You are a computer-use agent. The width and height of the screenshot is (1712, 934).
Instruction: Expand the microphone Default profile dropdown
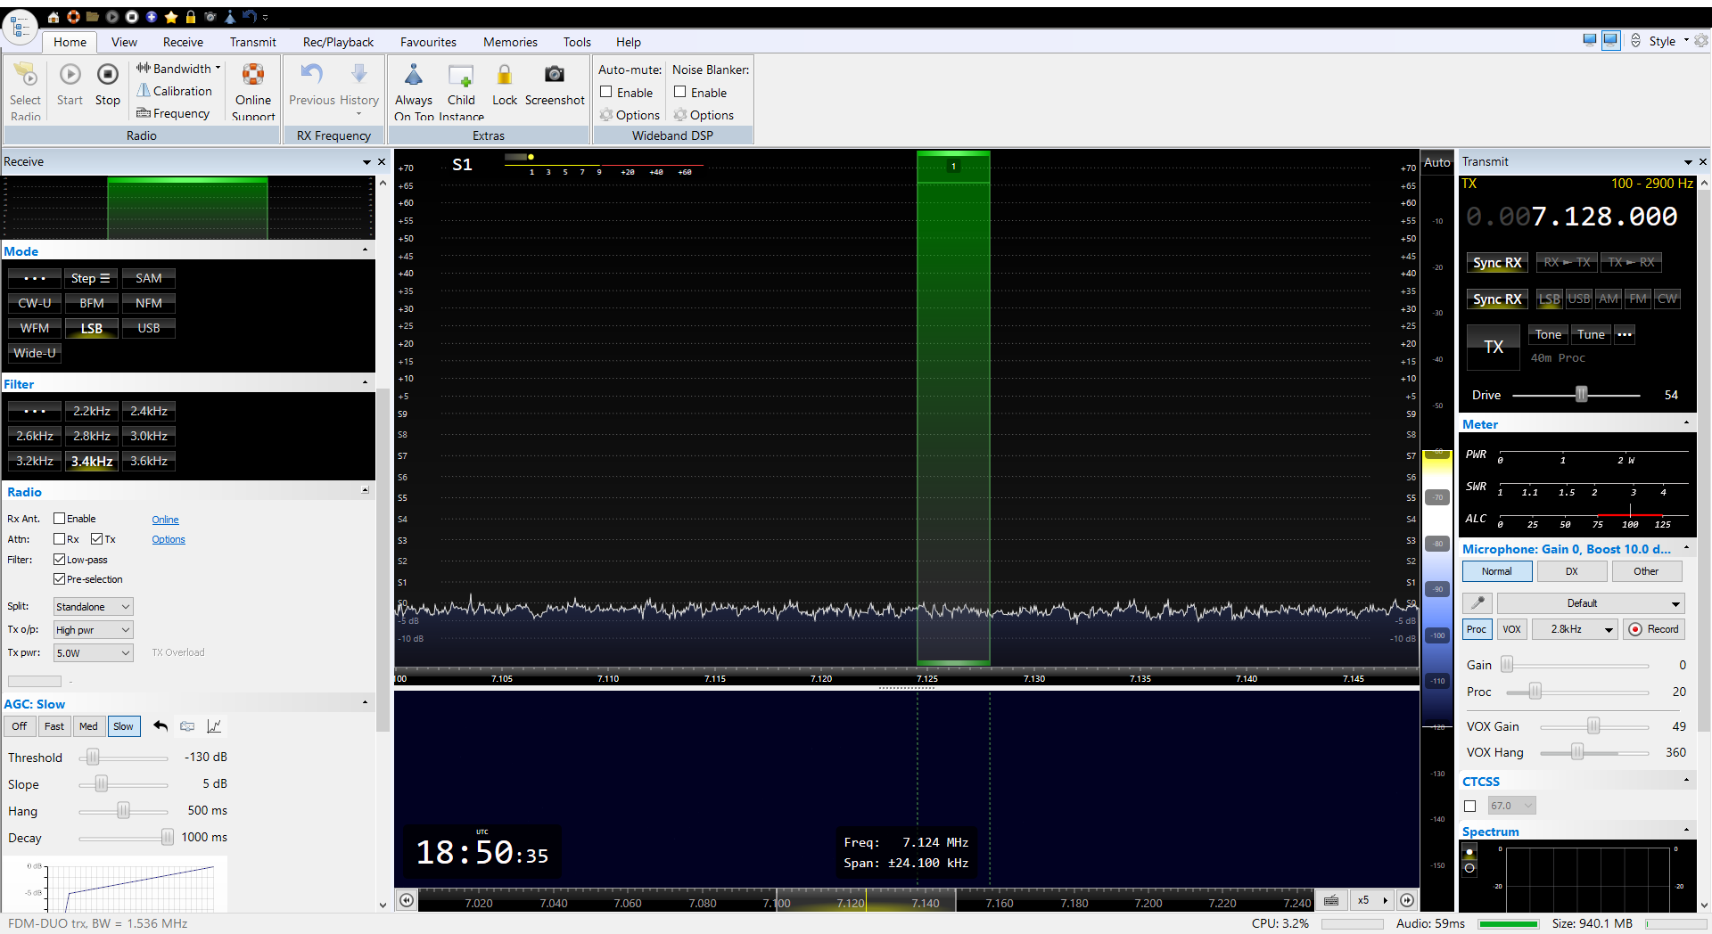[x=1590, y=603]
